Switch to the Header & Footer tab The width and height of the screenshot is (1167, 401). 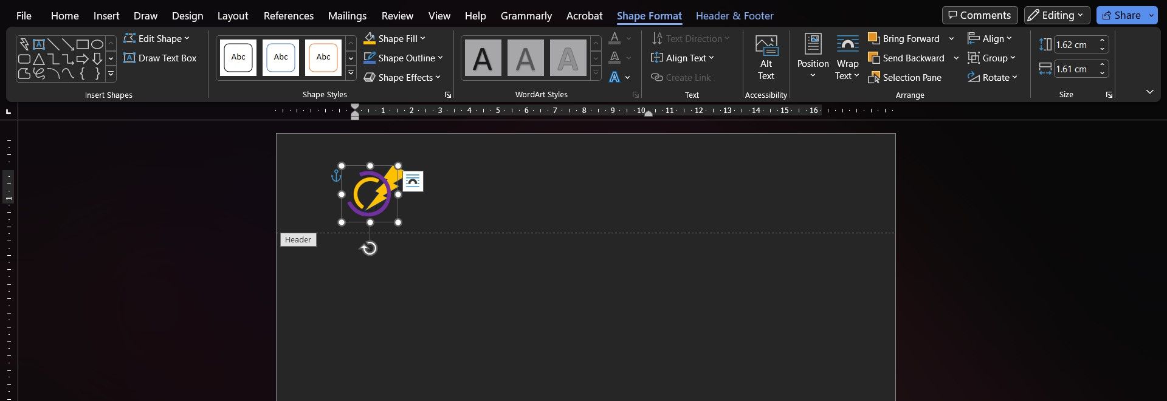tap(734, 16)
